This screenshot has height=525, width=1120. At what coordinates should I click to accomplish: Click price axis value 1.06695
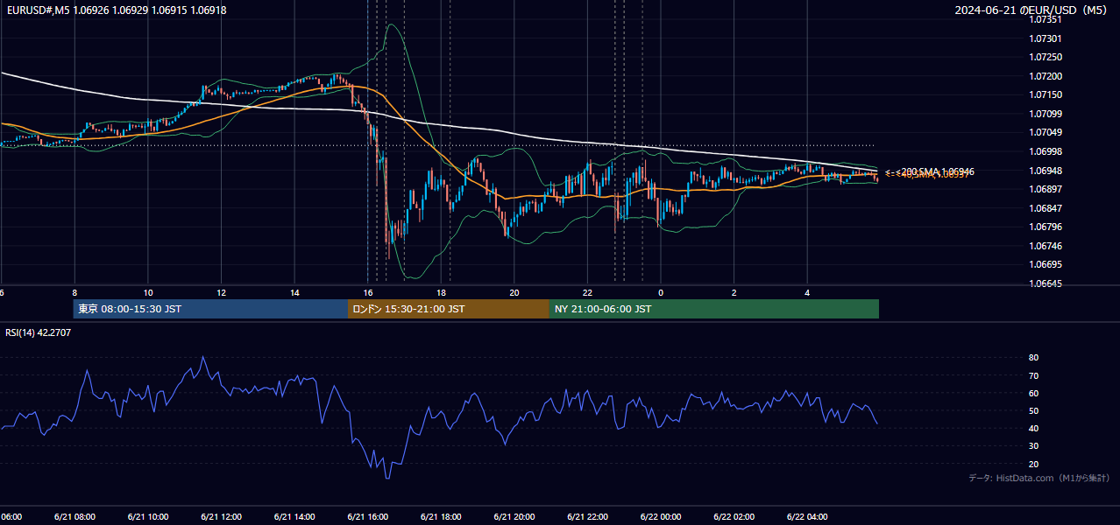click(x=1046, y=264)
